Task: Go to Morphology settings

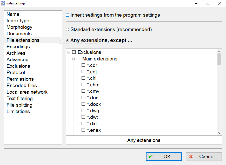Action: (33, 27)
